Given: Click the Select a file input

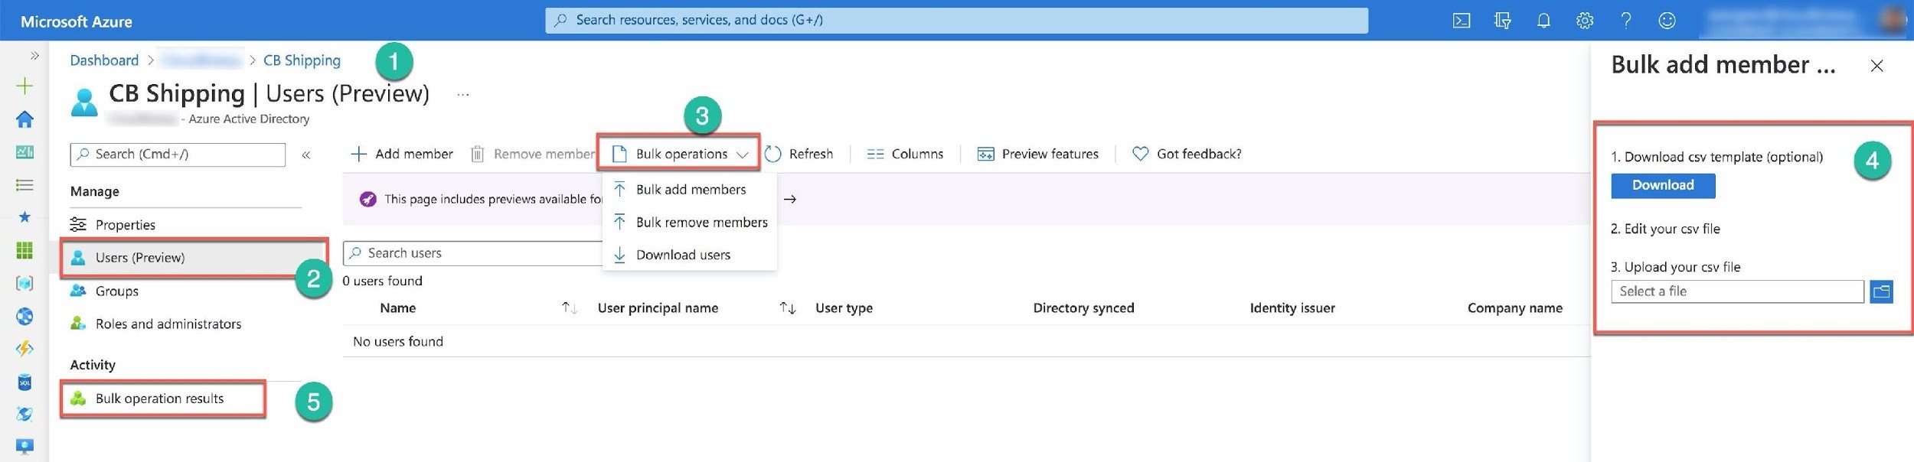Looking at the screenshot, I should click(x=1736, y=291).
